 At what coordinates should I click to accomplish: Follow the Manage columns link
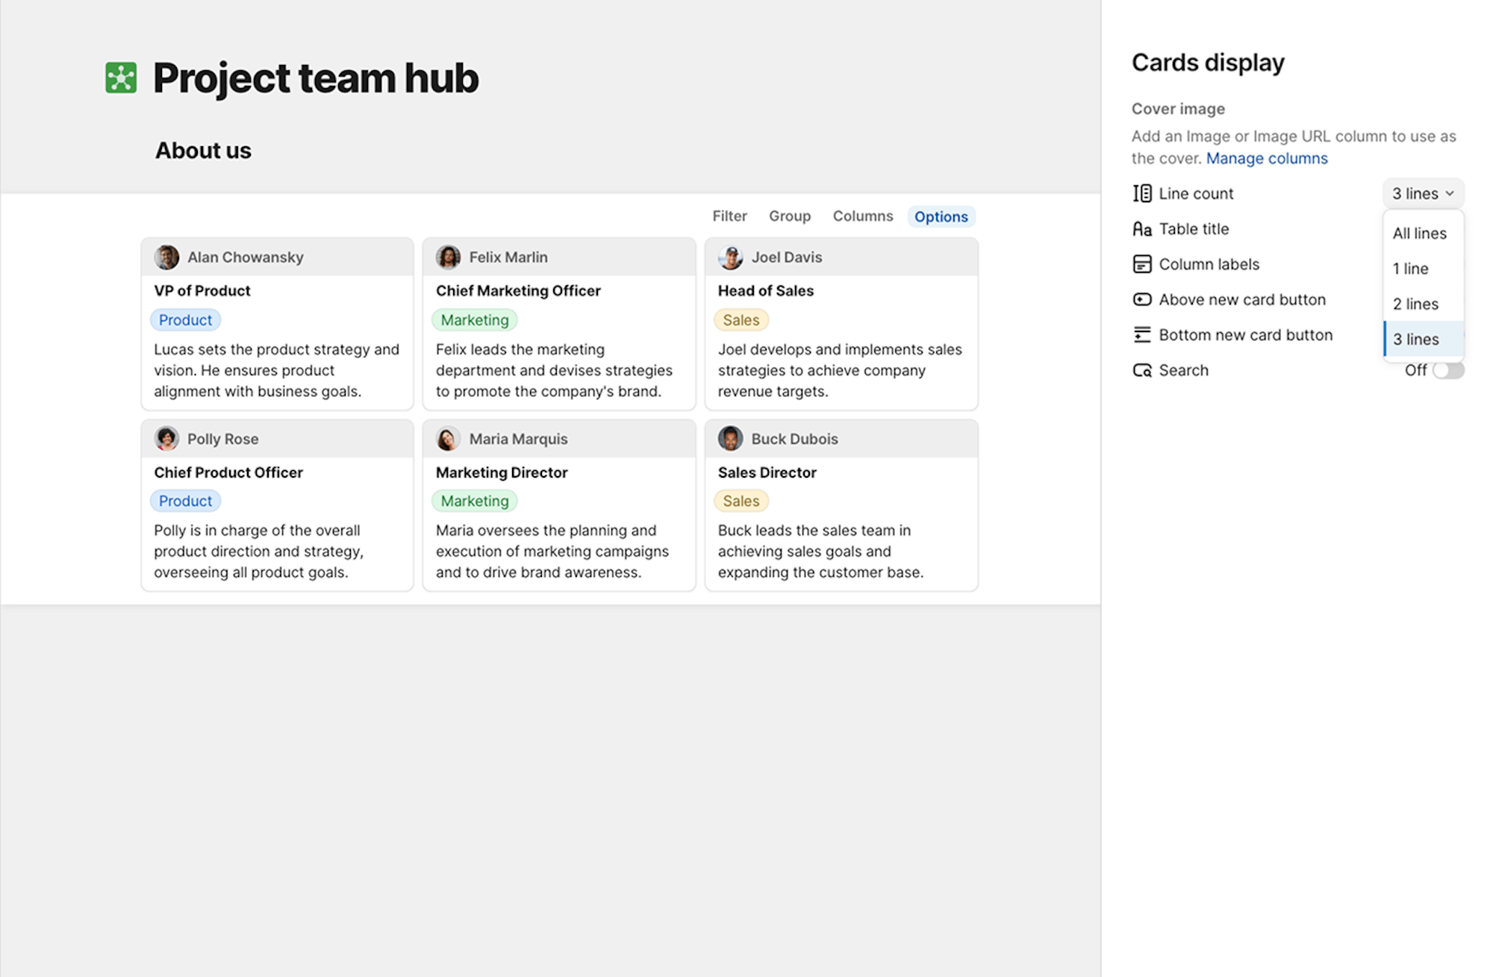click(x=1266, y=158)
